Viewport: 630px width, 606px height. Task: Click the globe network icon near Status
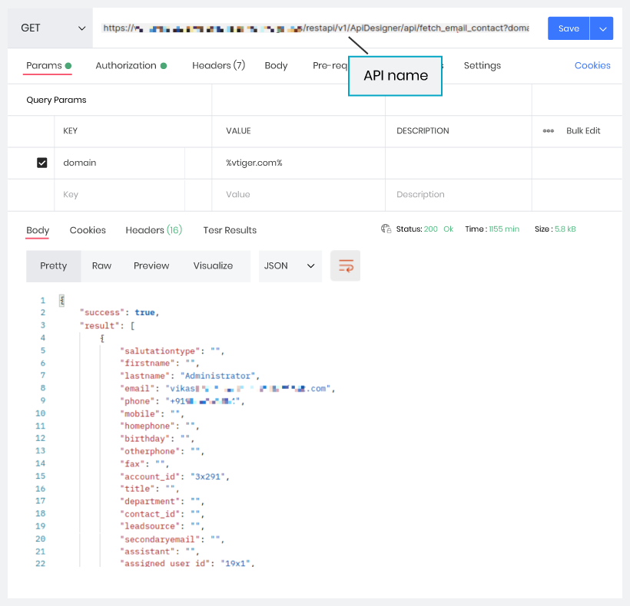pos(386,229)
